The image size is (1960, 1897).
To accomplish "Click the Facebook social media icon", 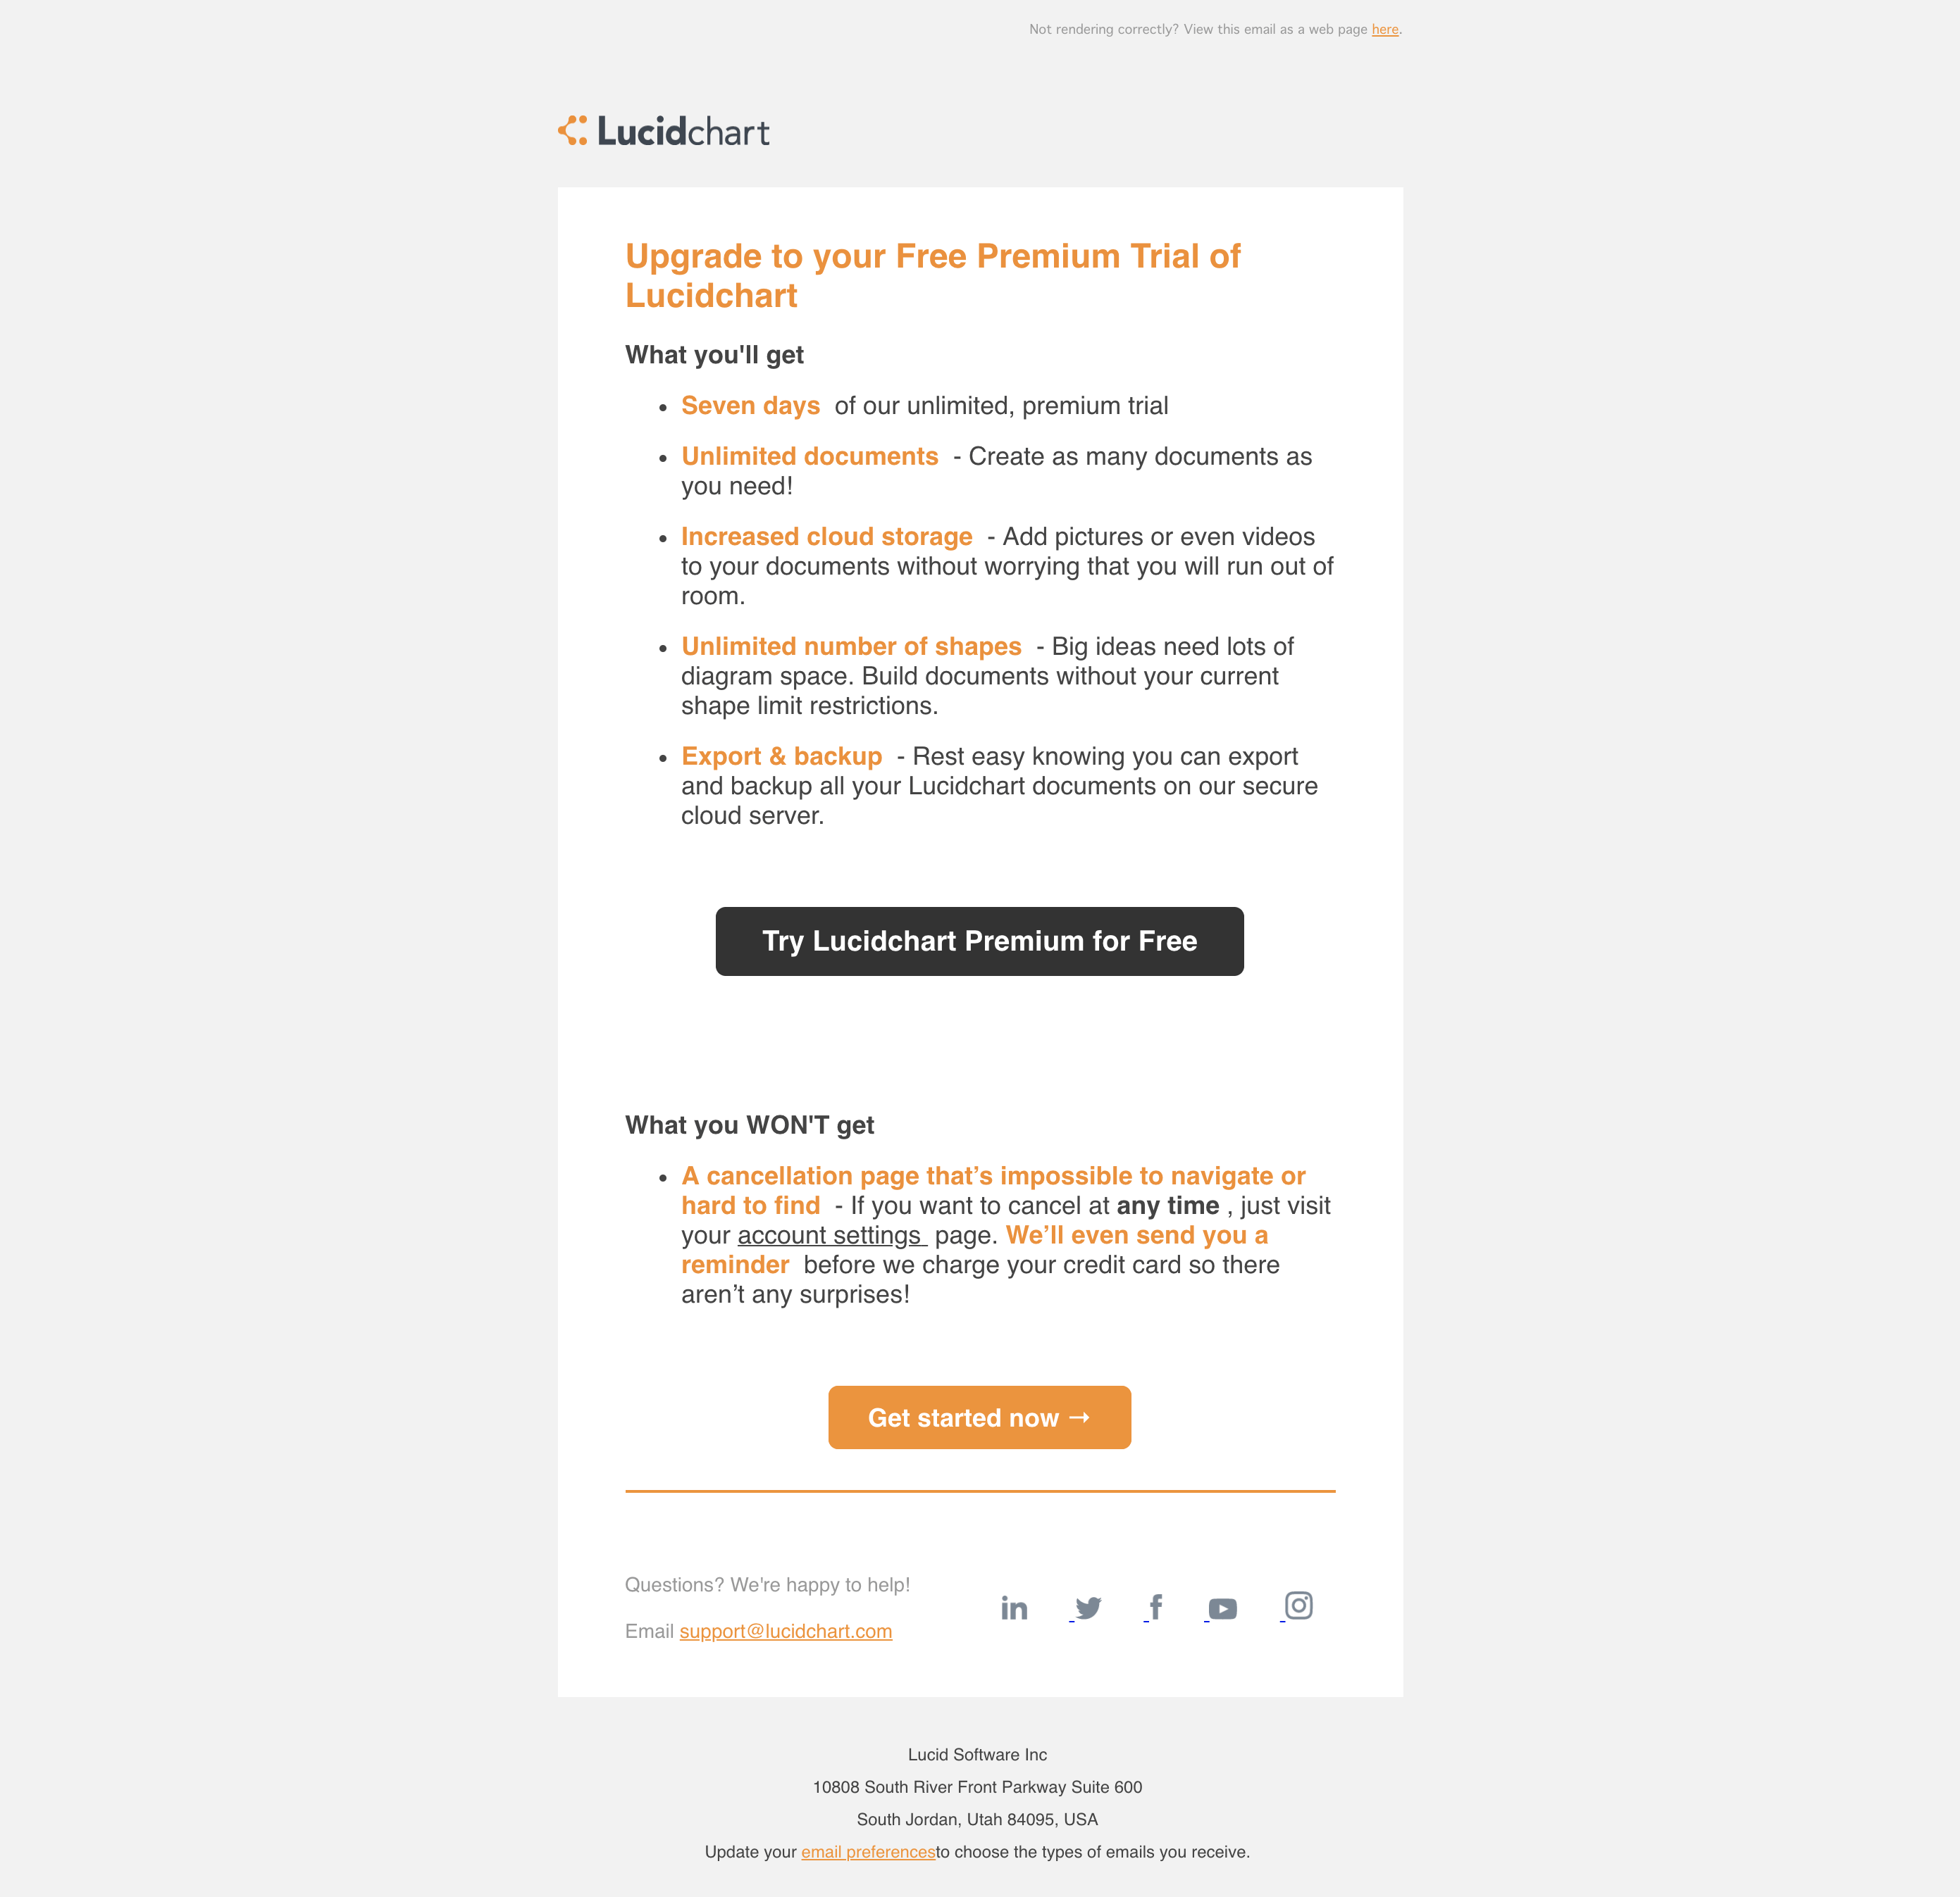I will pos(1155,1605).
